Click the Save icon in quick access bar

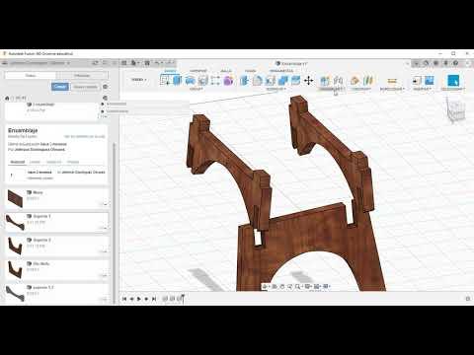point(147,63)
